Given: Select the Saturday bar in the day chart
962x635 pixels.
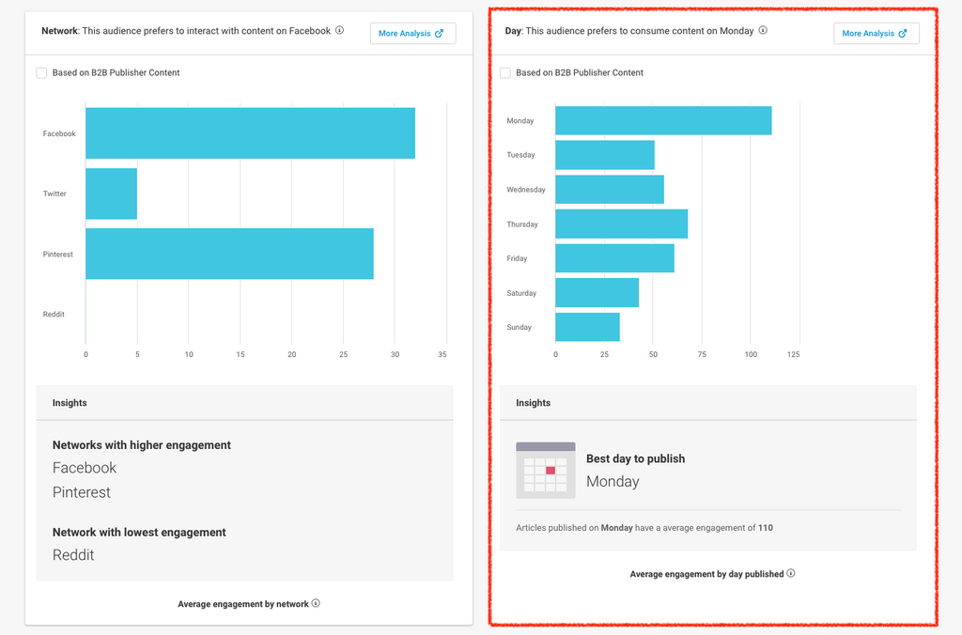Looking at the screenshot, I should (597, 293).
